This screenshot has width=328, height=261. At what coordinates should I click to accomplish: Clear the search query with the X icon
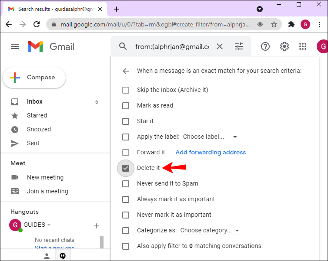click(220, 46)
